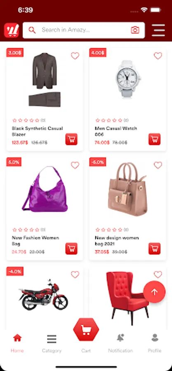Add Black Synthetic Casual Blazer to cart
The image size is (172, 371).
[71, 139]
